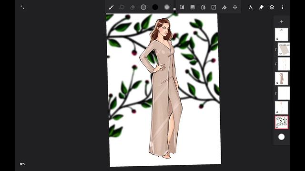Open the brush opacity soft circle control
Viewport: 305px width, 171px height.
(x=167, y=7)
